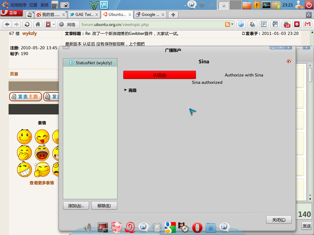This screenshot has width=314, height=235.
Task: Click the red bookmark star toolbar icon
Action: click(x=48, y=24)
